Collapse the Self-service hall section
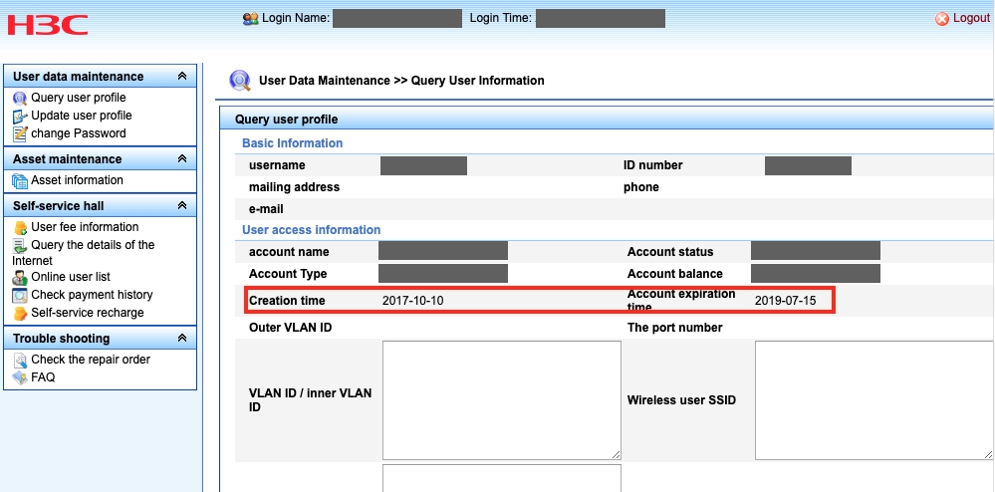Screen dimensions: 995x492 [x=182, y=206]
